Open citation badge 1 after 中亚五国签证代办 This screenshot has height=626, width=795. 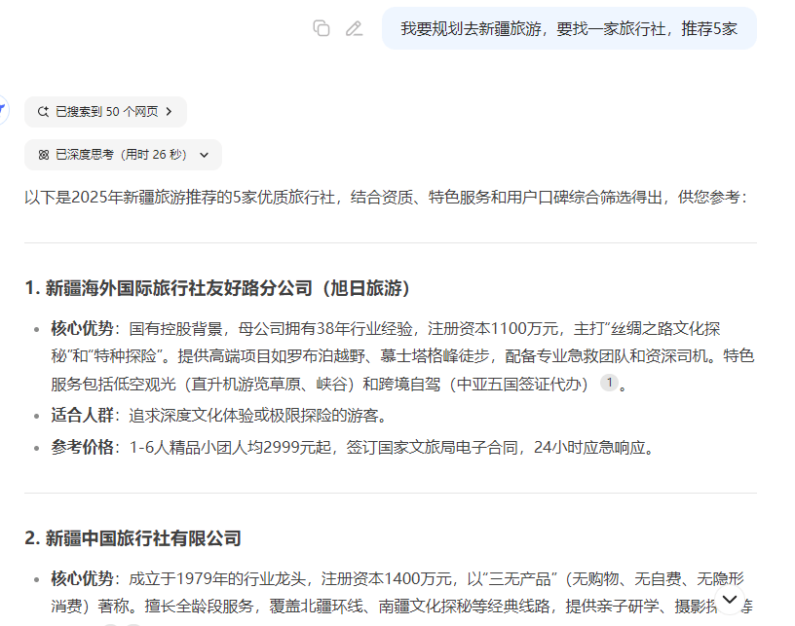[x=609, y=383]
